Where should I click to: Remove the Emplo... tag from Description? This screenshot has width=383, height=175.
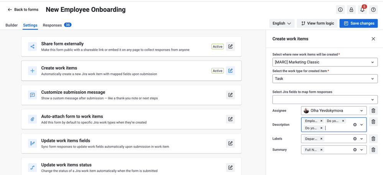pyautogui.click(x=321, y=121)
